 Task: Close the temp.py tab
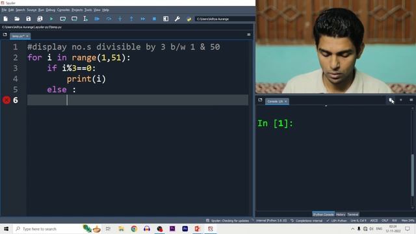27,36
